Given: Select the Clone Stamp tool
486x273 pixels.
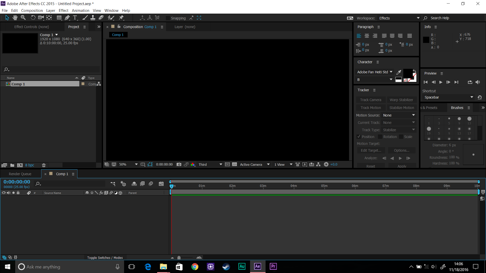Looking at the screenshot, I should pos(93,18).
